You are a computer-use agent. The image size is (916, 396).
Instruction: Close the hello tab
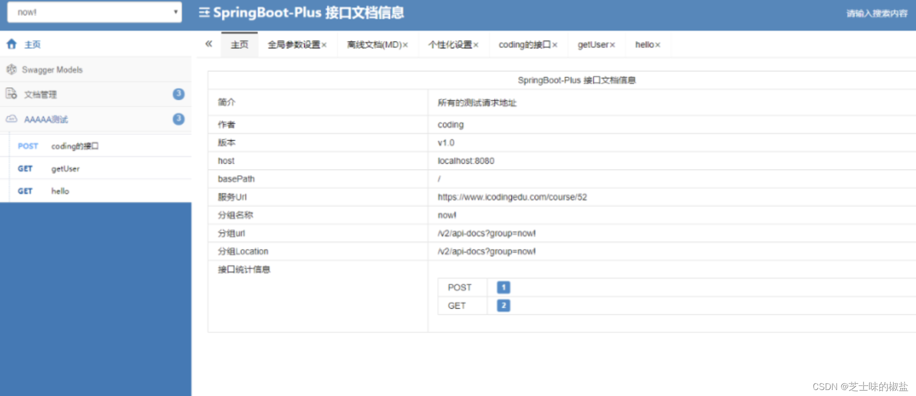658,45
